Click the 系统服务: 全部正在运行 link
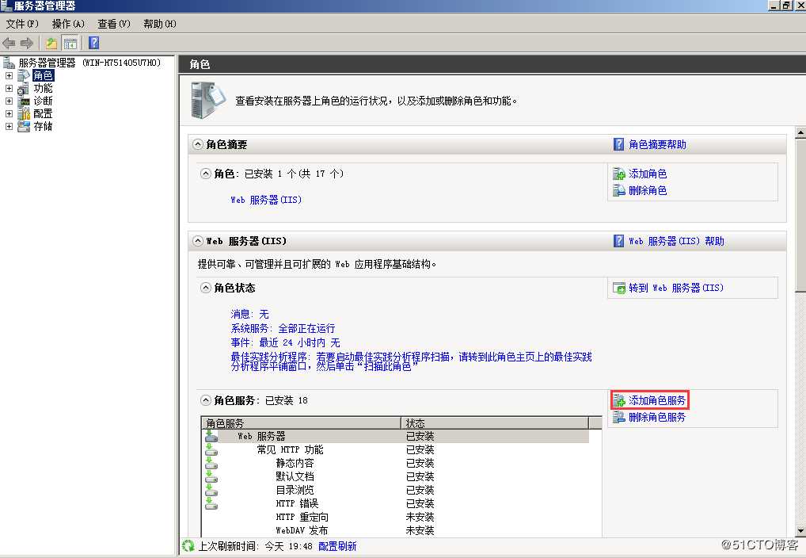 283,328
